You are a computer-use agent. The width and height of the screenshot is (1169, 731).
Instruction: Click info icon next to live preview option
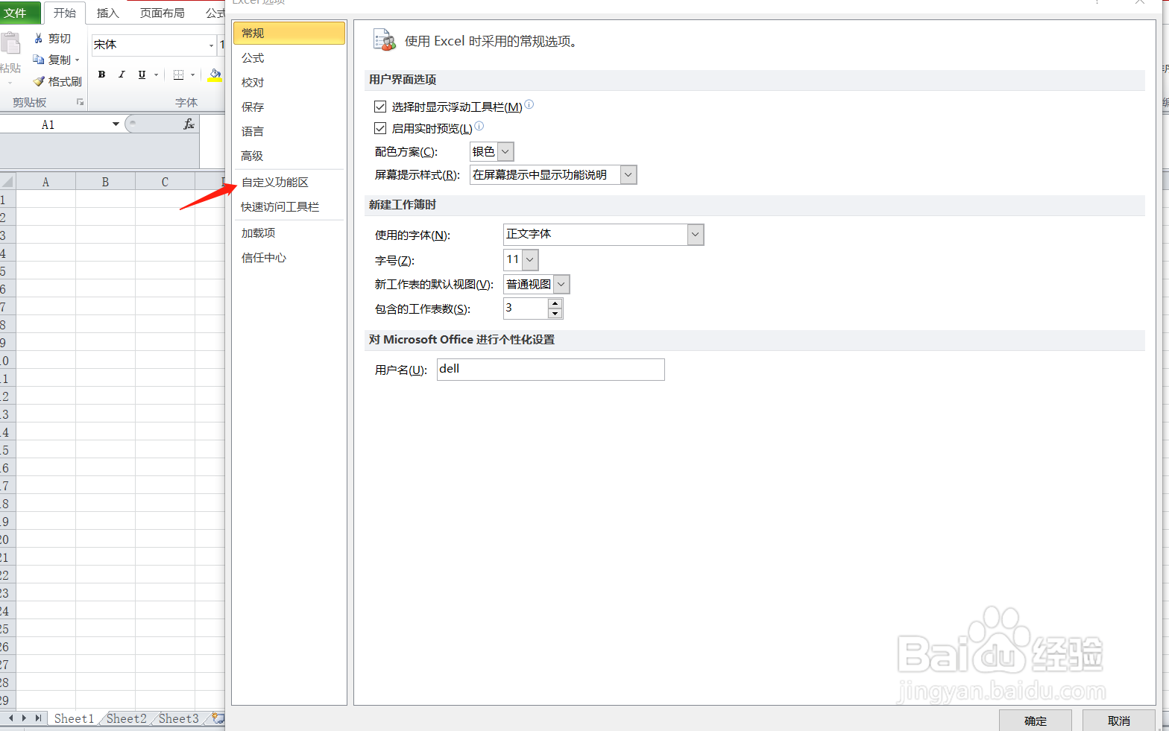[479, 126]
